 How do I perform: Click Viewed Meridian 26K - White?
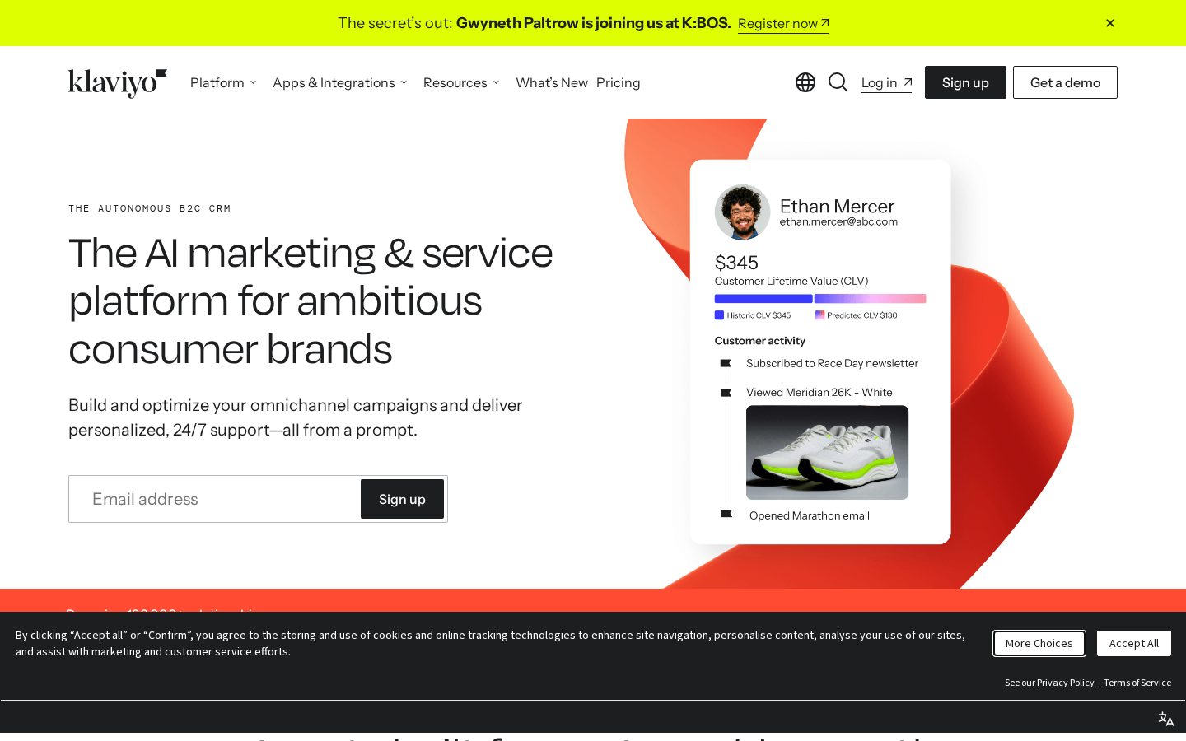(819, 393)
